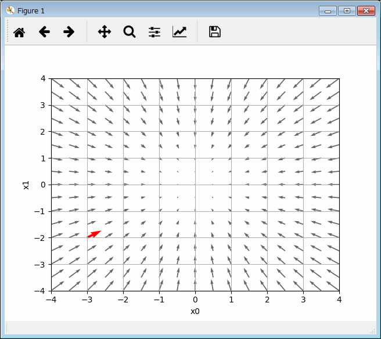The image size is (381, 339).
Task: Click the plot origin at the grid center
Action: (x=195, y=185)
